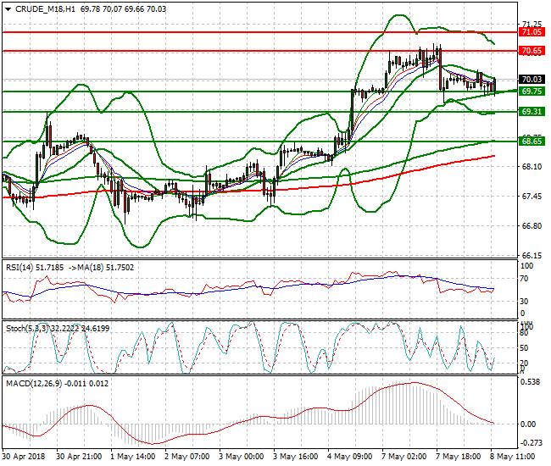Click the 7 May 18:00 time label
The height and width of the screenshot is (466, 551).
pos(459,457)
